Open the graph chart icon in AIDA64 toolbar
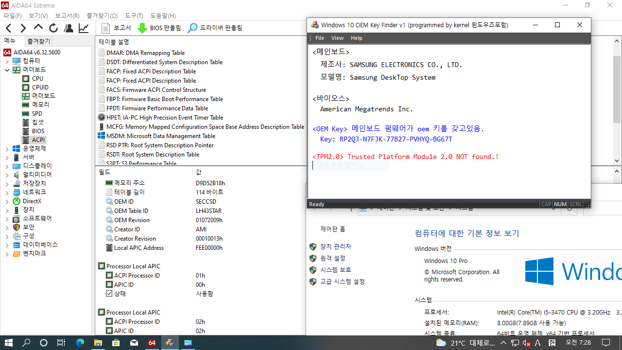The height and width of the screenshot is (350, 622). 84,28
